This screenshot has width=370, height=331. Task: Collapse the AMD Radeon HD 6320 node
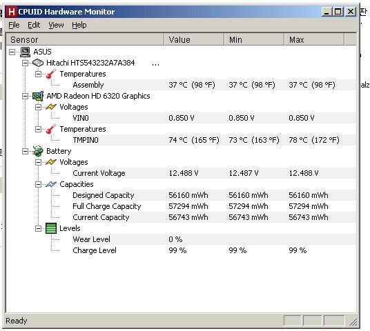(x=25, y=96)
